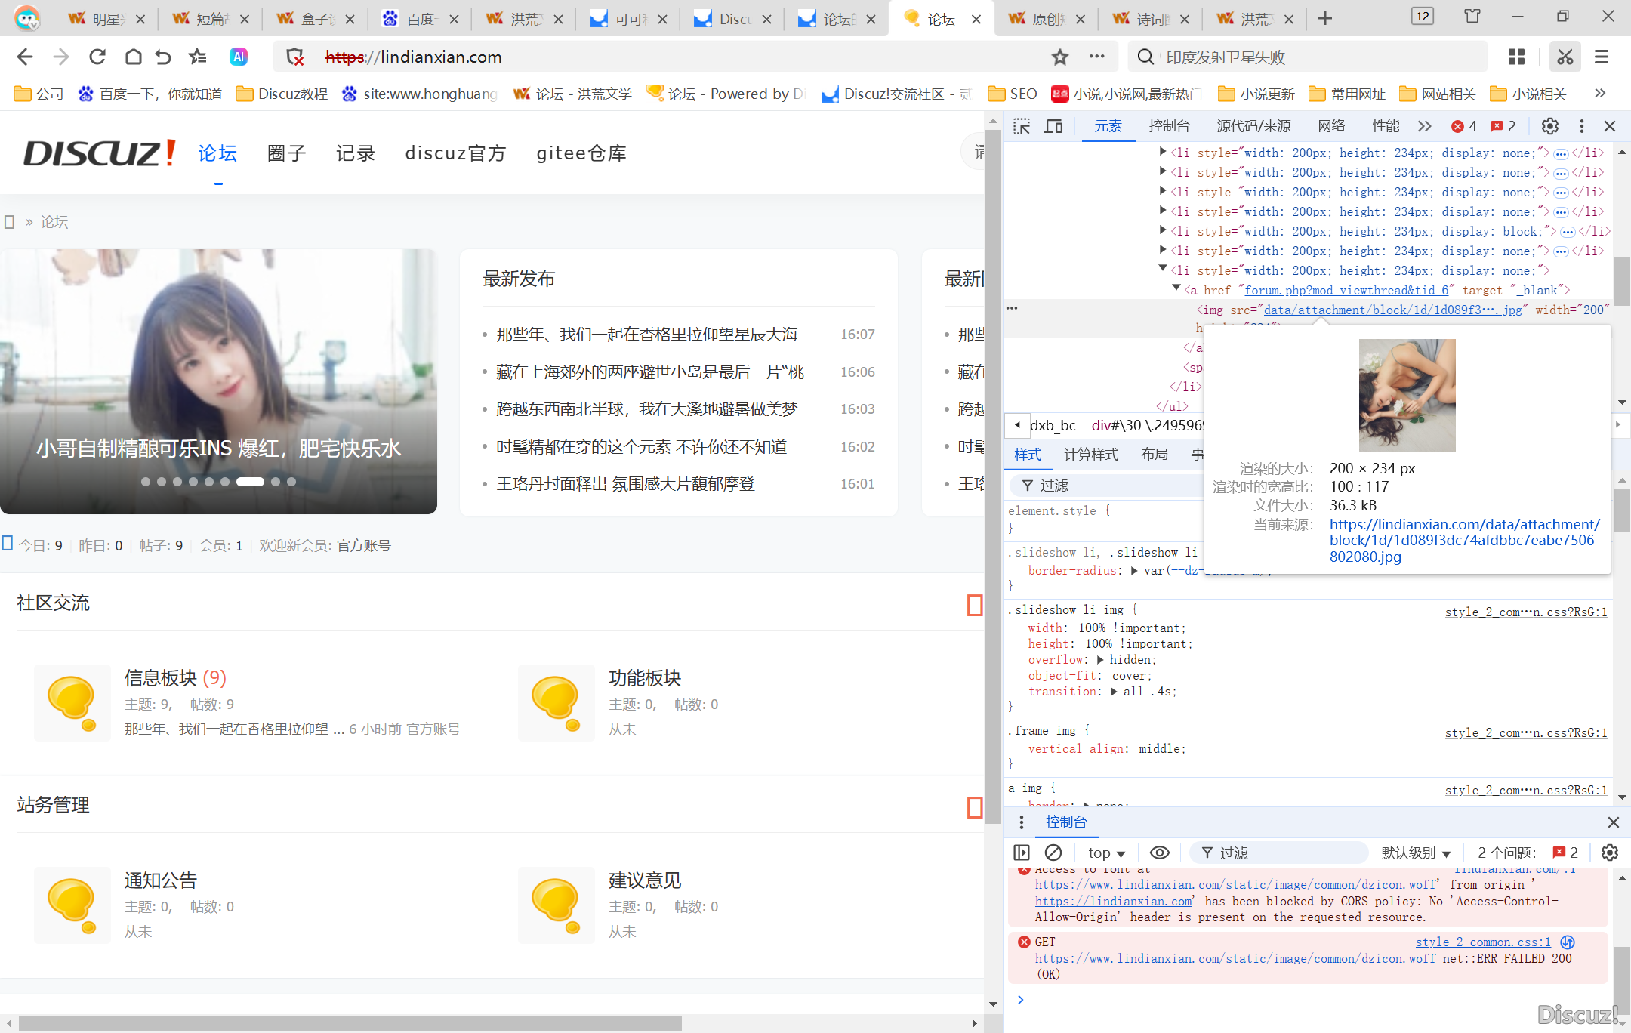
Task: Switch to the 计算样式 styles tab
Action: 1091,454
